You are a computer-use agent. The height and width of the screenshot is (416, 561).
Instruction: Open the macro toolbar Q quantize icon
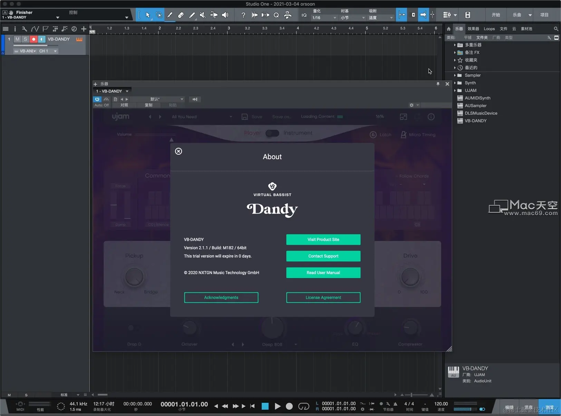(276, 15)
